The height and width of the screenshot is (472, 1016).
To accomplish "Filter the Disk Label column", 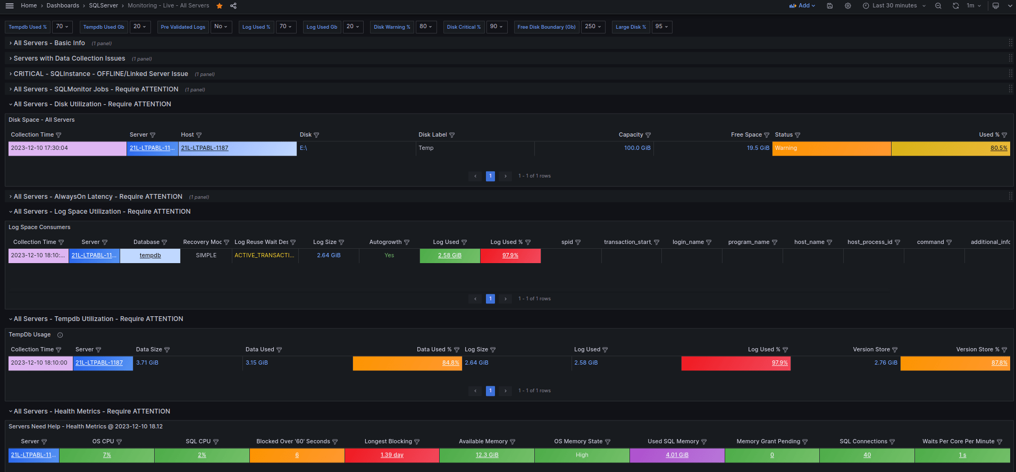I will coord(452,135).
